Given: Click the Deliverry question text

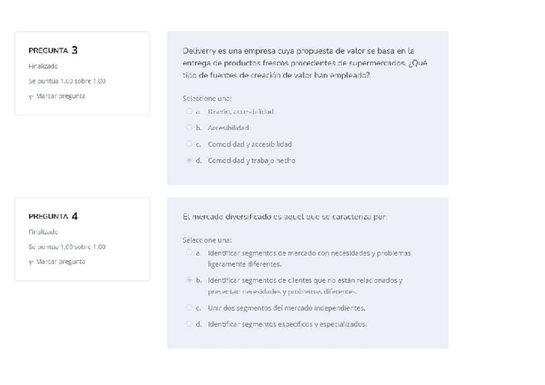Looking at the screenshot, I should tap(298, 62).
